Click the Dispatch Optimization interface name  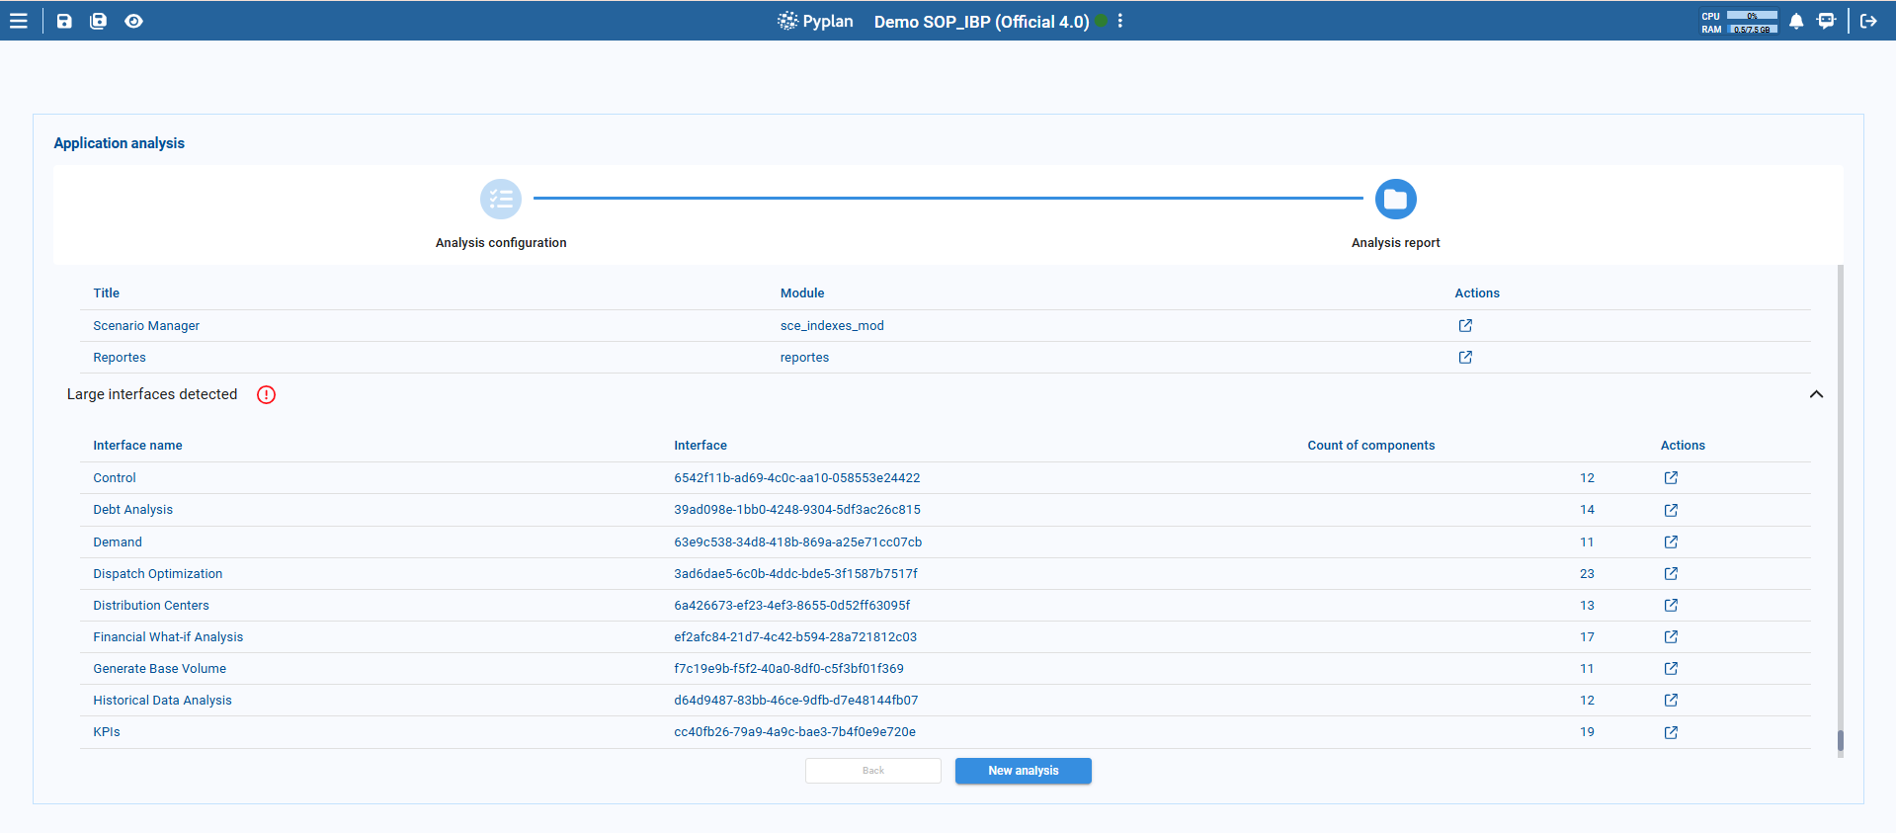pos(158,574)
